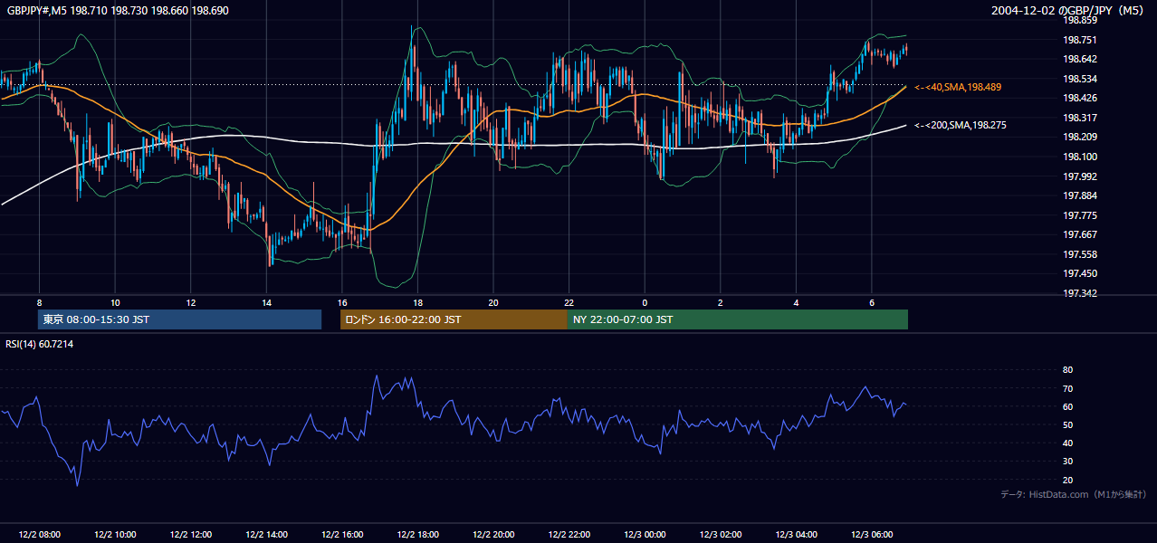Click RSI scale value 80
Image resolution: width=1157 pixels, height=543 pixels.
(x=1067, y=370)
